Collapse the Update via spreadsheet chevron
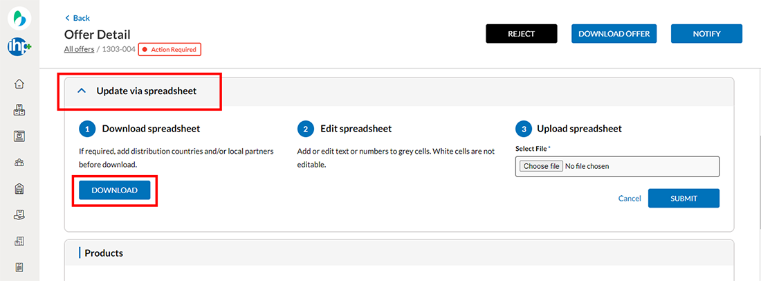This screenshot has width=761, height=281. [82, 91]
